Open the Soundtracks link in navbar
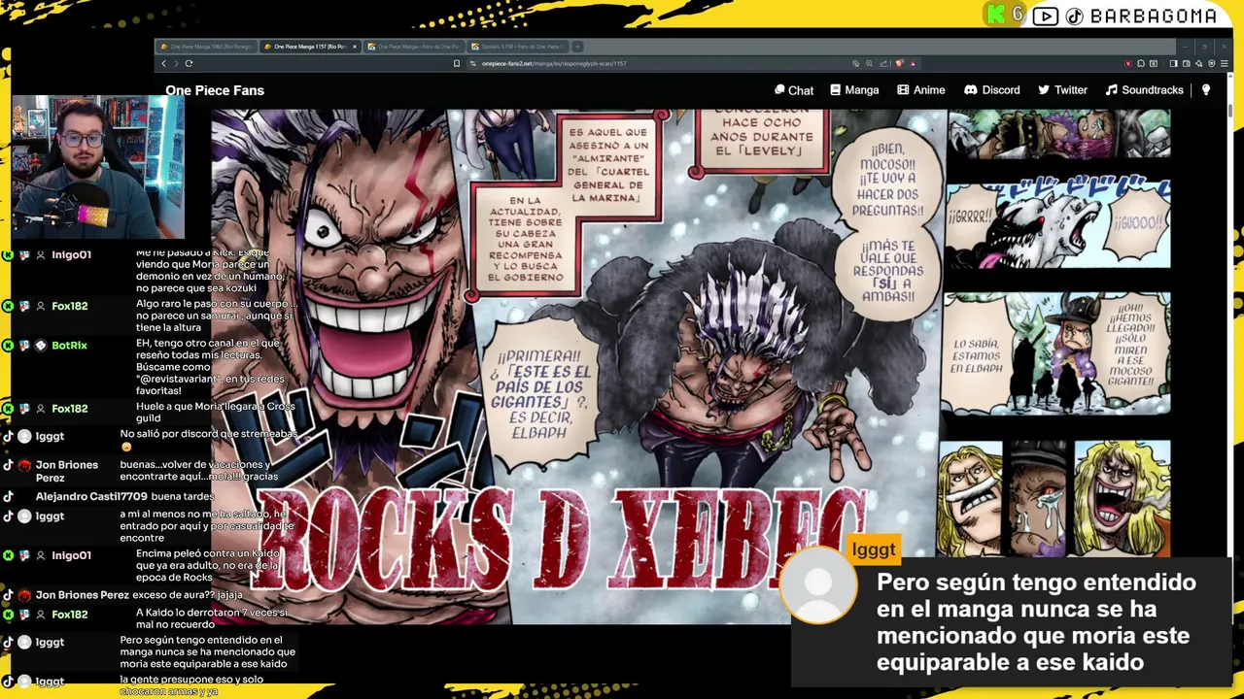This screenshot has height=699, width=1244. coord(1144,90)
